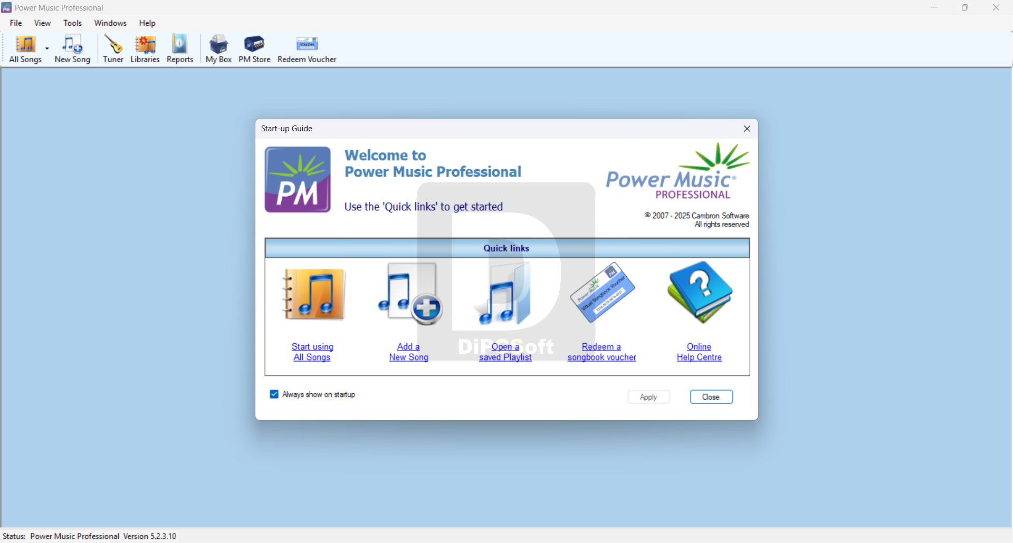Click the blue question mark book icon
The height and width of the screenshot is (543, 1013).
[700, 292]
